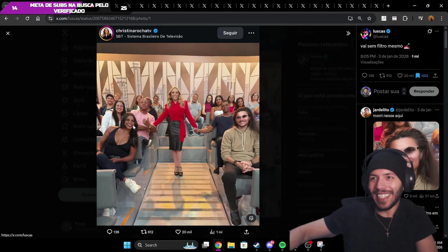Viewport: 448px width, 252px height.
Task: Click the repost 612 icon in side panel
Action: pos(382,76)
